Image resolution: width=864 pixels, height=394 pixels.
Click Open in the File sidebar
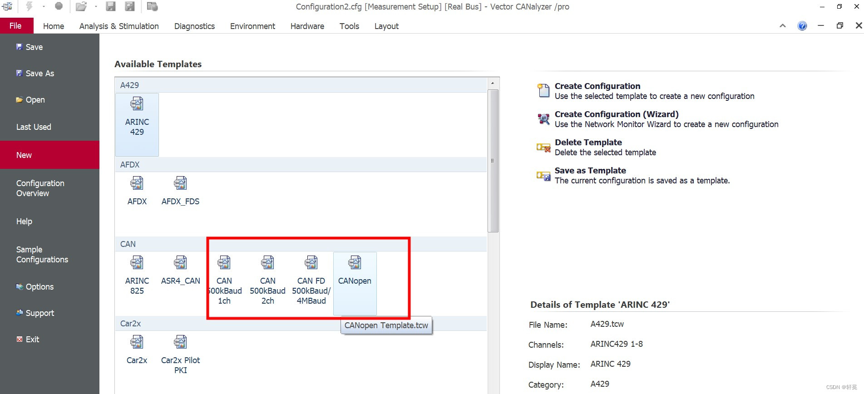[30, 99]
